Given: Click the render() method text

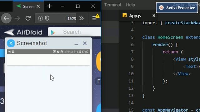Looking at the screenshot, I should tap(162, 44).
